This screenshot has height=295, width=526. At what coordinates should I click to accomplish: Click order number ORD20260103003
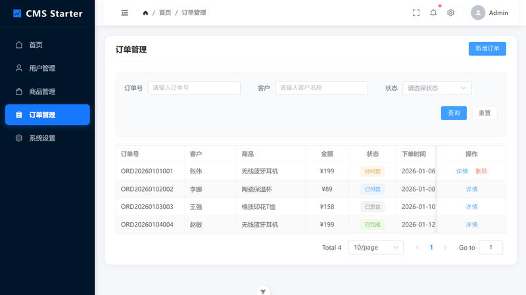point(147,207)
